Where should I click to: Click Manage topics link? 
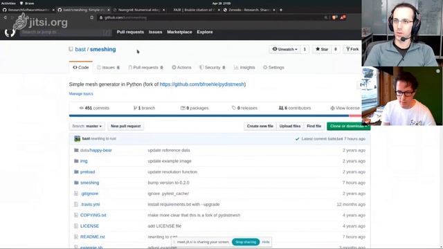pos(81,94)
